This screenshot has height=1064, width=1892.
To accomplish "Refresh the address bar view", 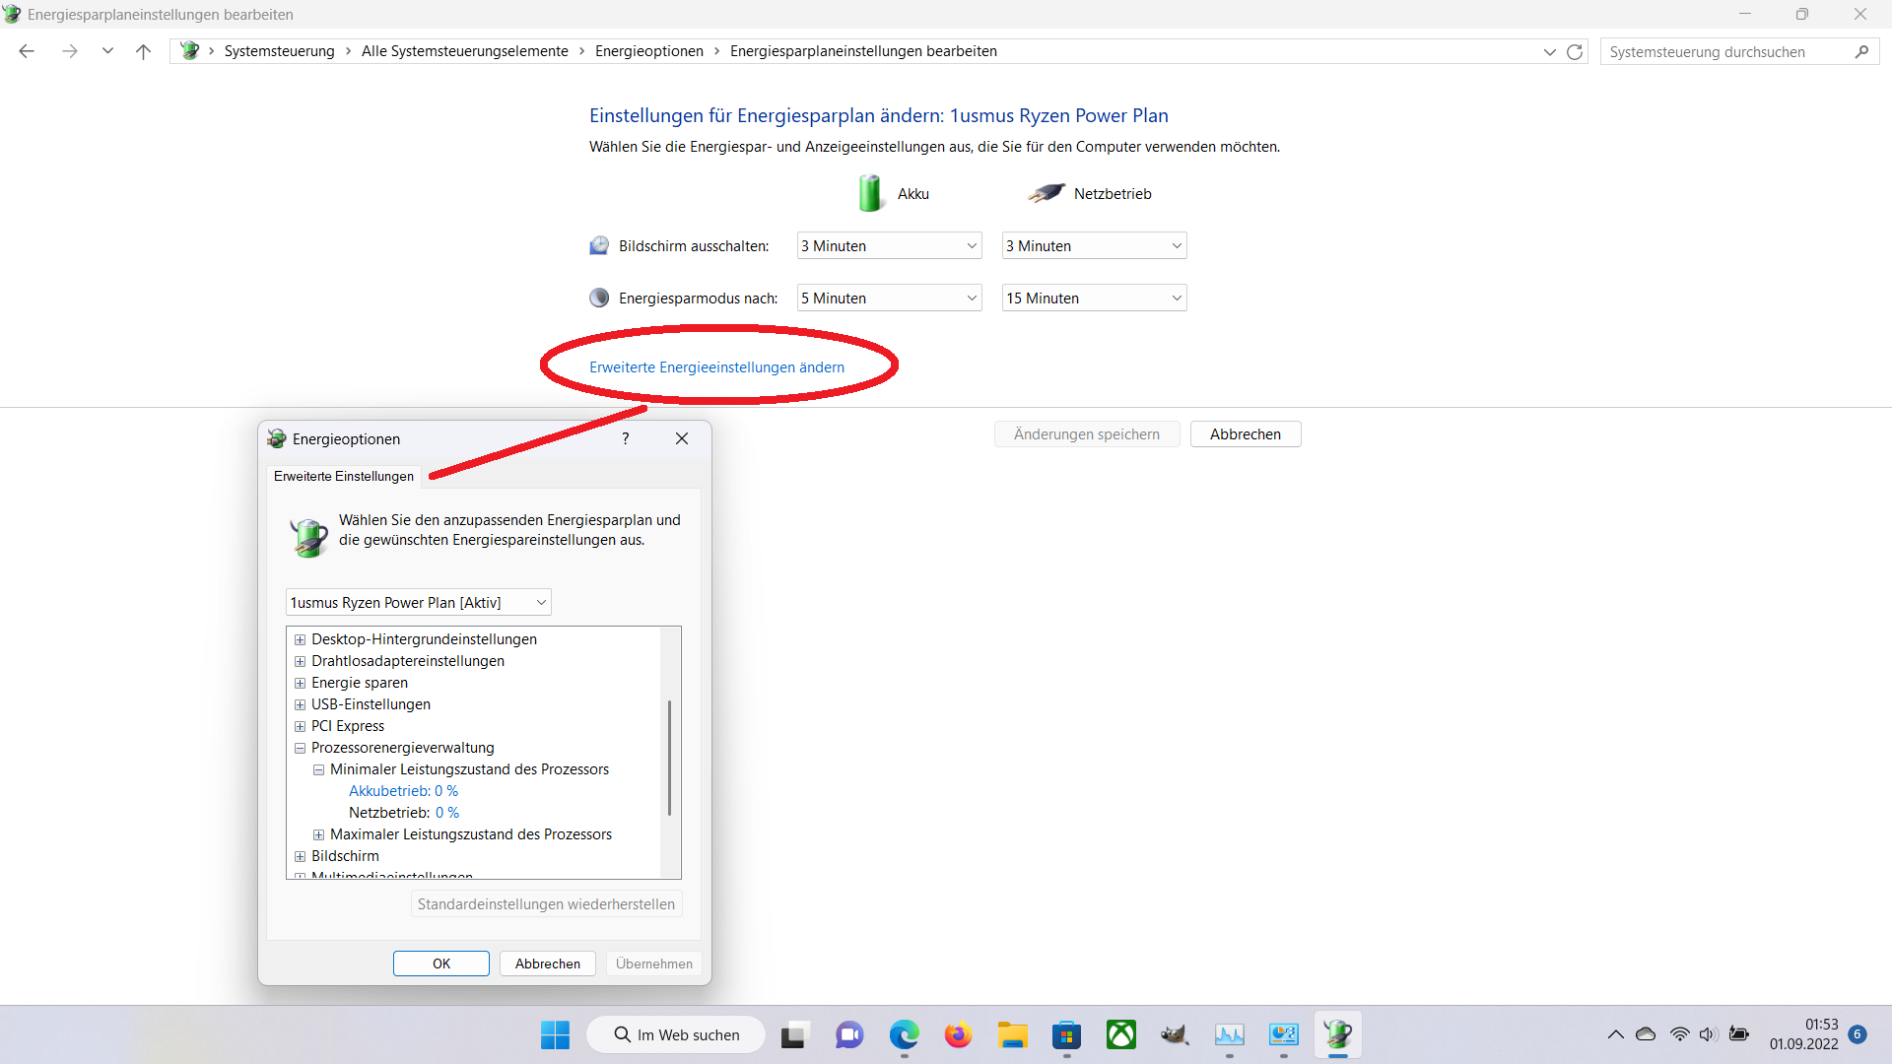I will coord(1575,51).
